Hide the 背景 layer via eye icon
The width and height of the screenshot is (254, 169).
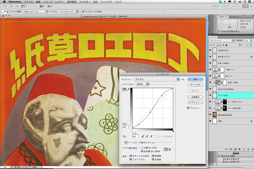pyautogui.click(x=210, y=121)
